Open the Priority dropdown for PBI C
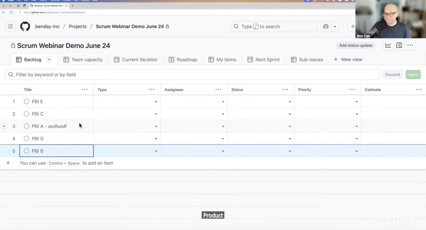 click(356, 114)
